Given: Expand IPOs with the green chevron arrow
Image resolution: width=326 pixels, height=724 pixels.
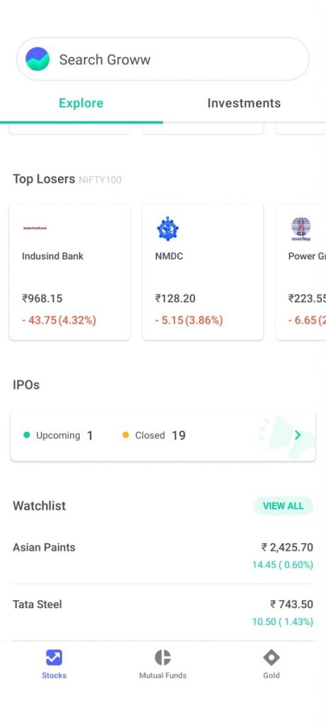Looking at the screenshot, I should pyautogui.click(x=298, y=435).
